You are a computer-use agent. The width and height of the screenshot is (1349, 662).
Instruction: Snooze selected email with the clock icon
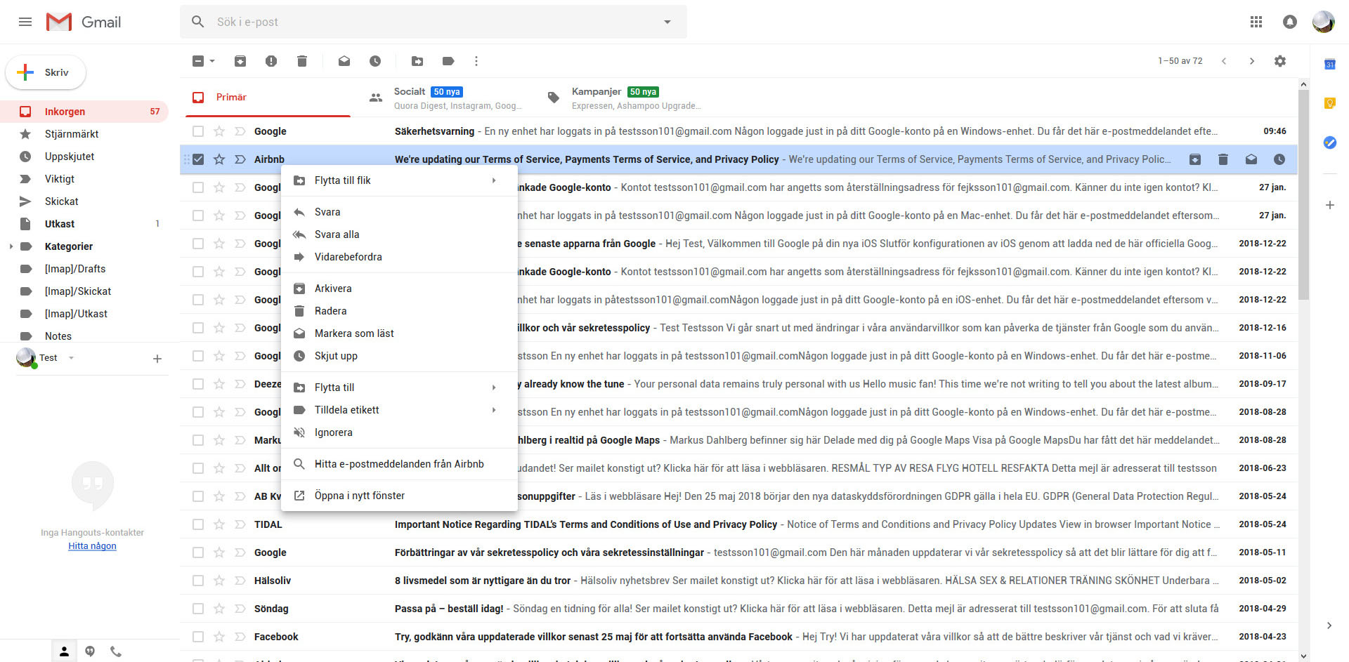375,61
